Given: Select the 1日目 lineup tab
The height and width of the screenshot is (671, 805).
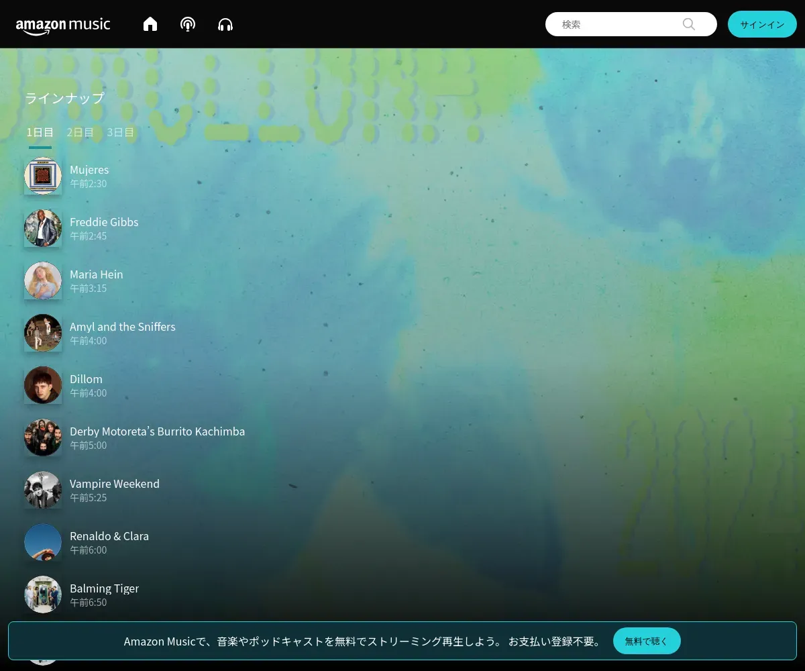Looking at the screenshot, I should (40, 132).
